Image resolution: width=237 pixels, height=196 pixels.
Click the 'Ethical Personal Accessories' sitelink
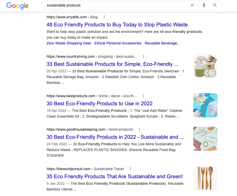pyautogui.click(x=118, y=43)
